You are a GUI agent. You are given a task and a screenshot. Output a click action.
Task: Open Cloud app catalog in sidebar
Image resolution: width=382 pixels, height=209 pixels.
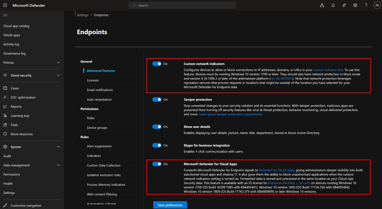tap(16, 26)
